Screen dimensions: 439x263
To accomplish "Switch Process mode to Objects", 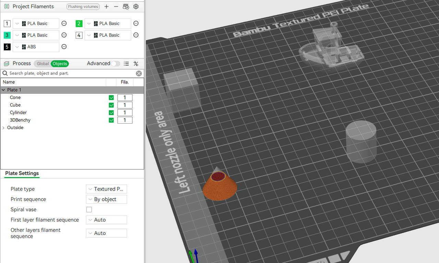I will pyautogui.click(x=60, y=64).
